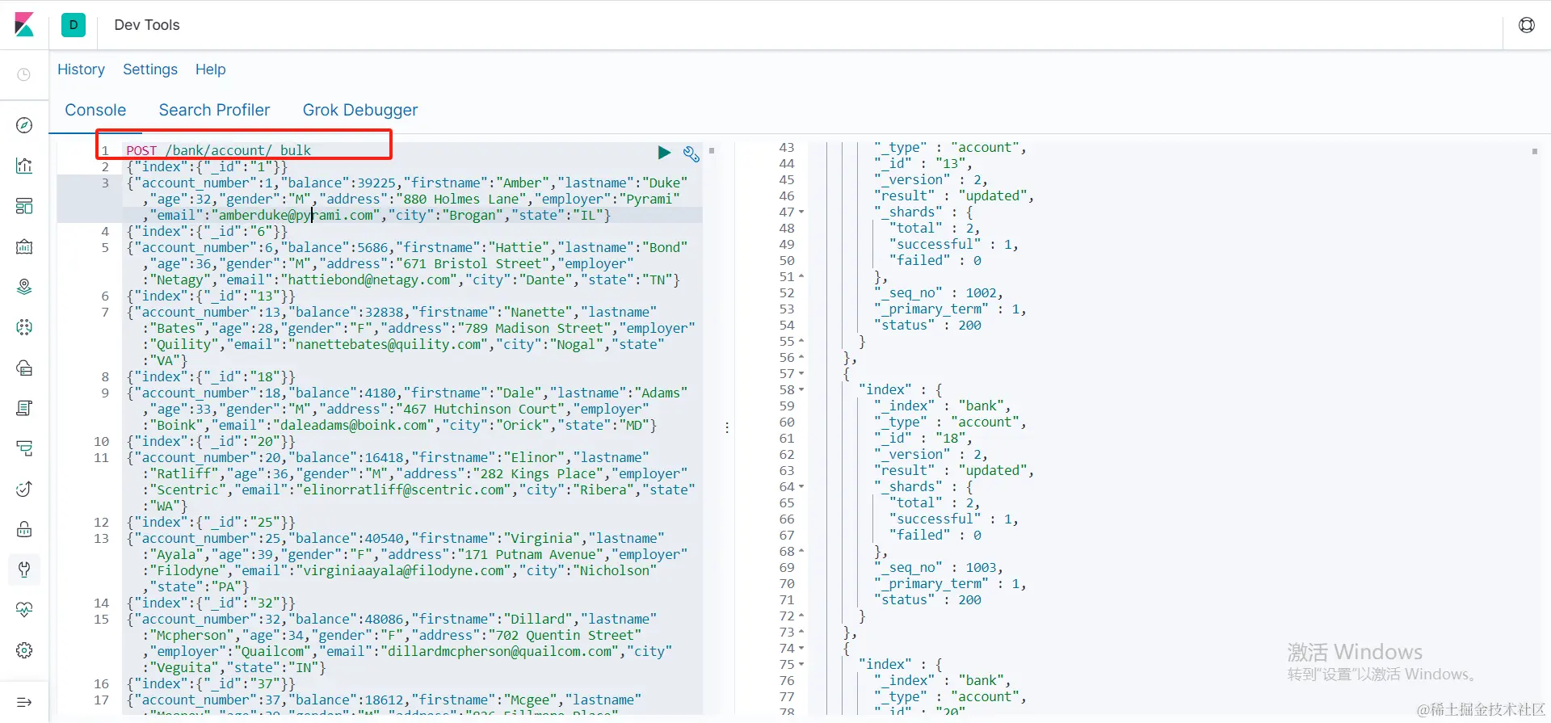Click output text "_seq_no" : 1002
Image resolution: width=1551 pixels, height=723 pixels.
(936, 292)
